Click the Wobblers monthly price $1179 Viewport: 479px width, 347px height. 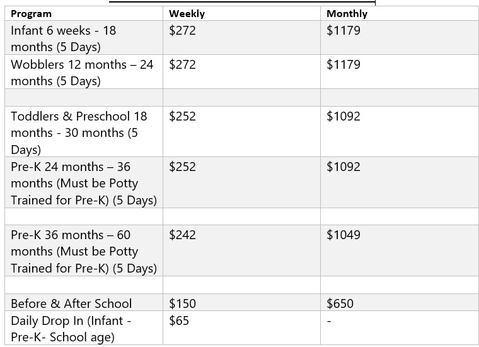[343, 64]
